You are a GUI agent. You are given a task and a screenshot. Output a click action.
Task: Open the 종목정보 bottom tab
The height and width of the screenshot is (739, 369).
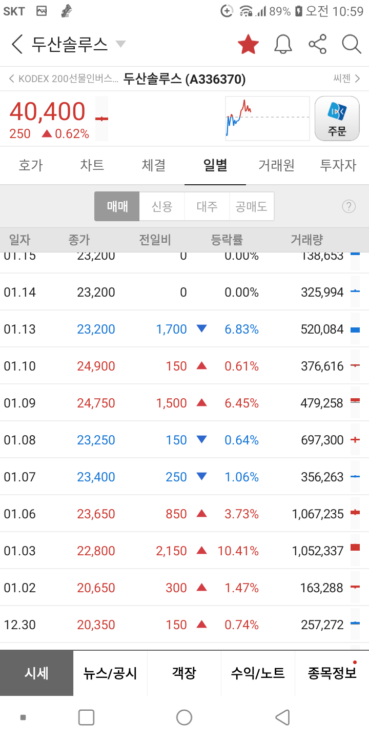[332, 673]
